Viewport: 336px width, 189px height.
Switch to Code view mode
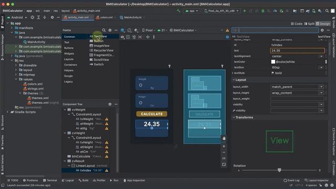(297, 24)
